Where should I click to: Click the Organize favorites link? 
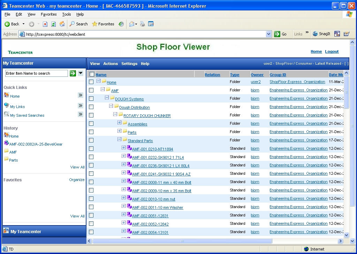coord(77,180)
